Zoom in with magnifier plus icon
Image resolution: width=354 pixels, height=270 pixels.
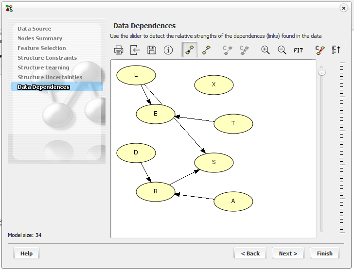265,50
